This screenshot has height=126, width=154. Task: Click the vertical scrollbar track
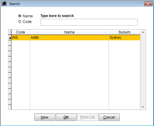(x=143, y=70)
